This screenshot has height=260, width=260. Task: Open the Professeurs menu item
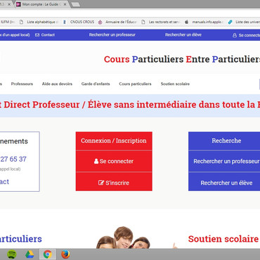22,84
